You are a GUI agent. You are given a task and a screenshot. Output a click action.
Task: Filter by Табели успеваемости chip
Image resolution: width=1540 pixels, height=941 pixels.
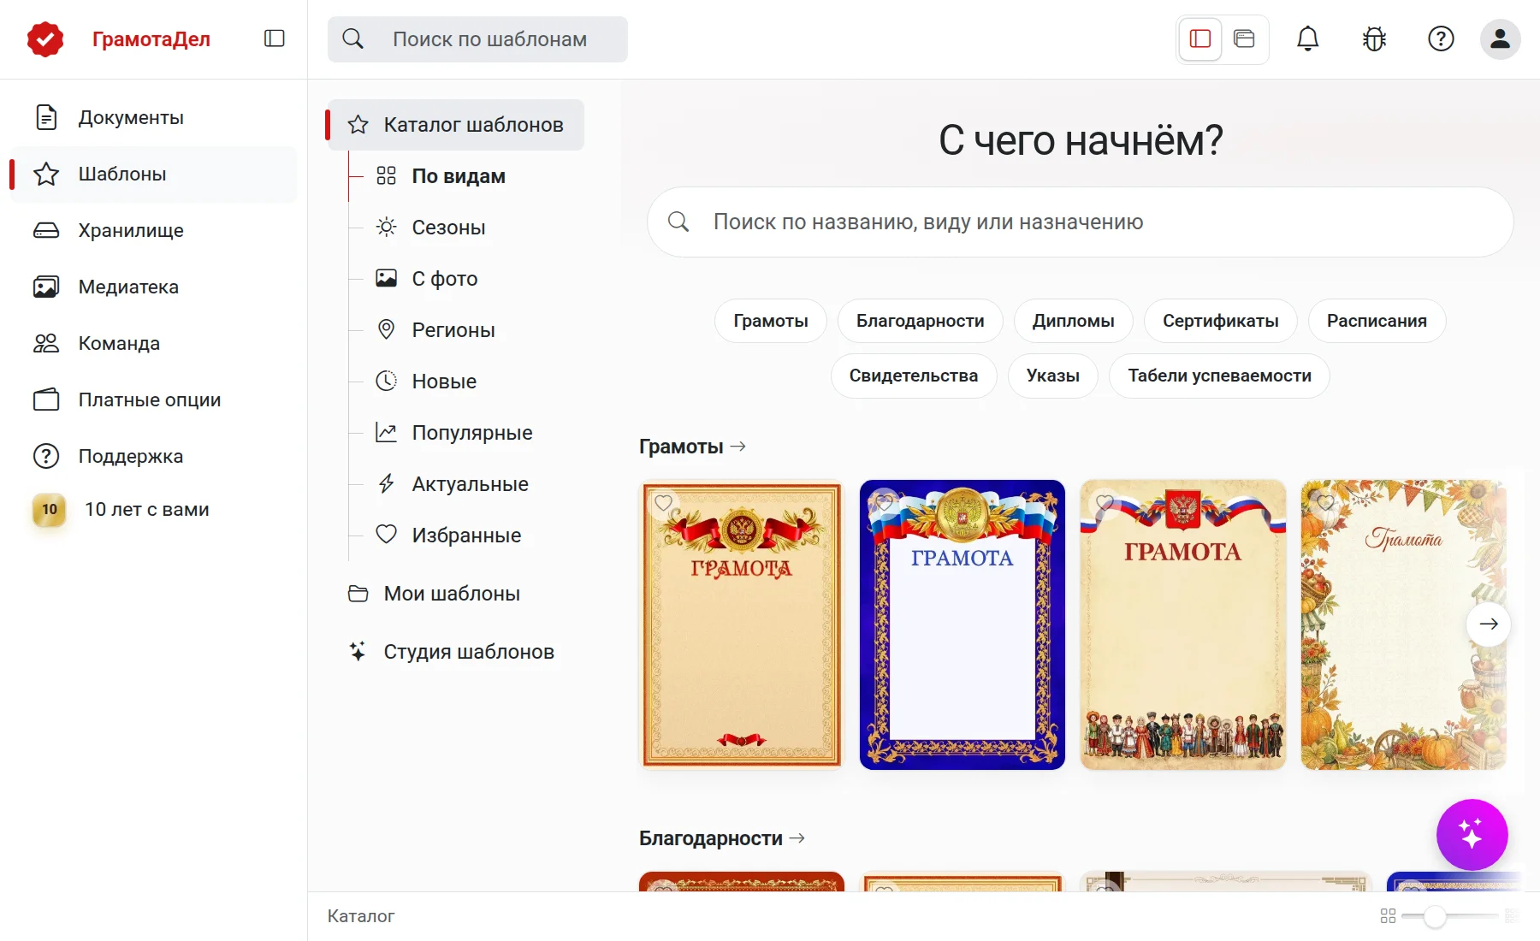click(x=1219, y=376)
